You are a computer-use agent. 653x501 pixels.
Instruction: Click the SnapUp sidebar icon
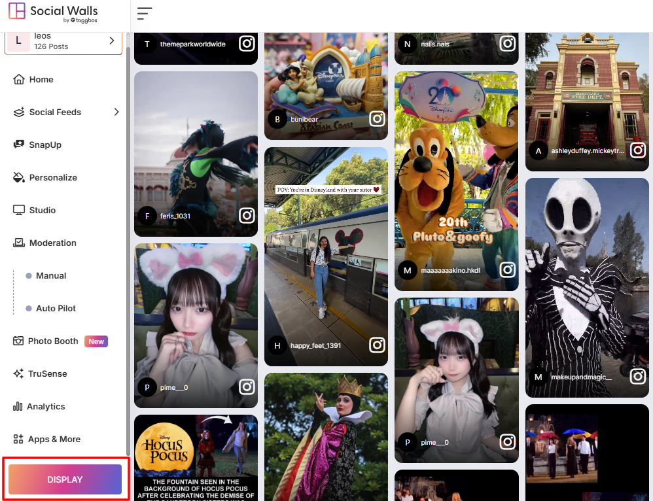(x=18, y=145)
